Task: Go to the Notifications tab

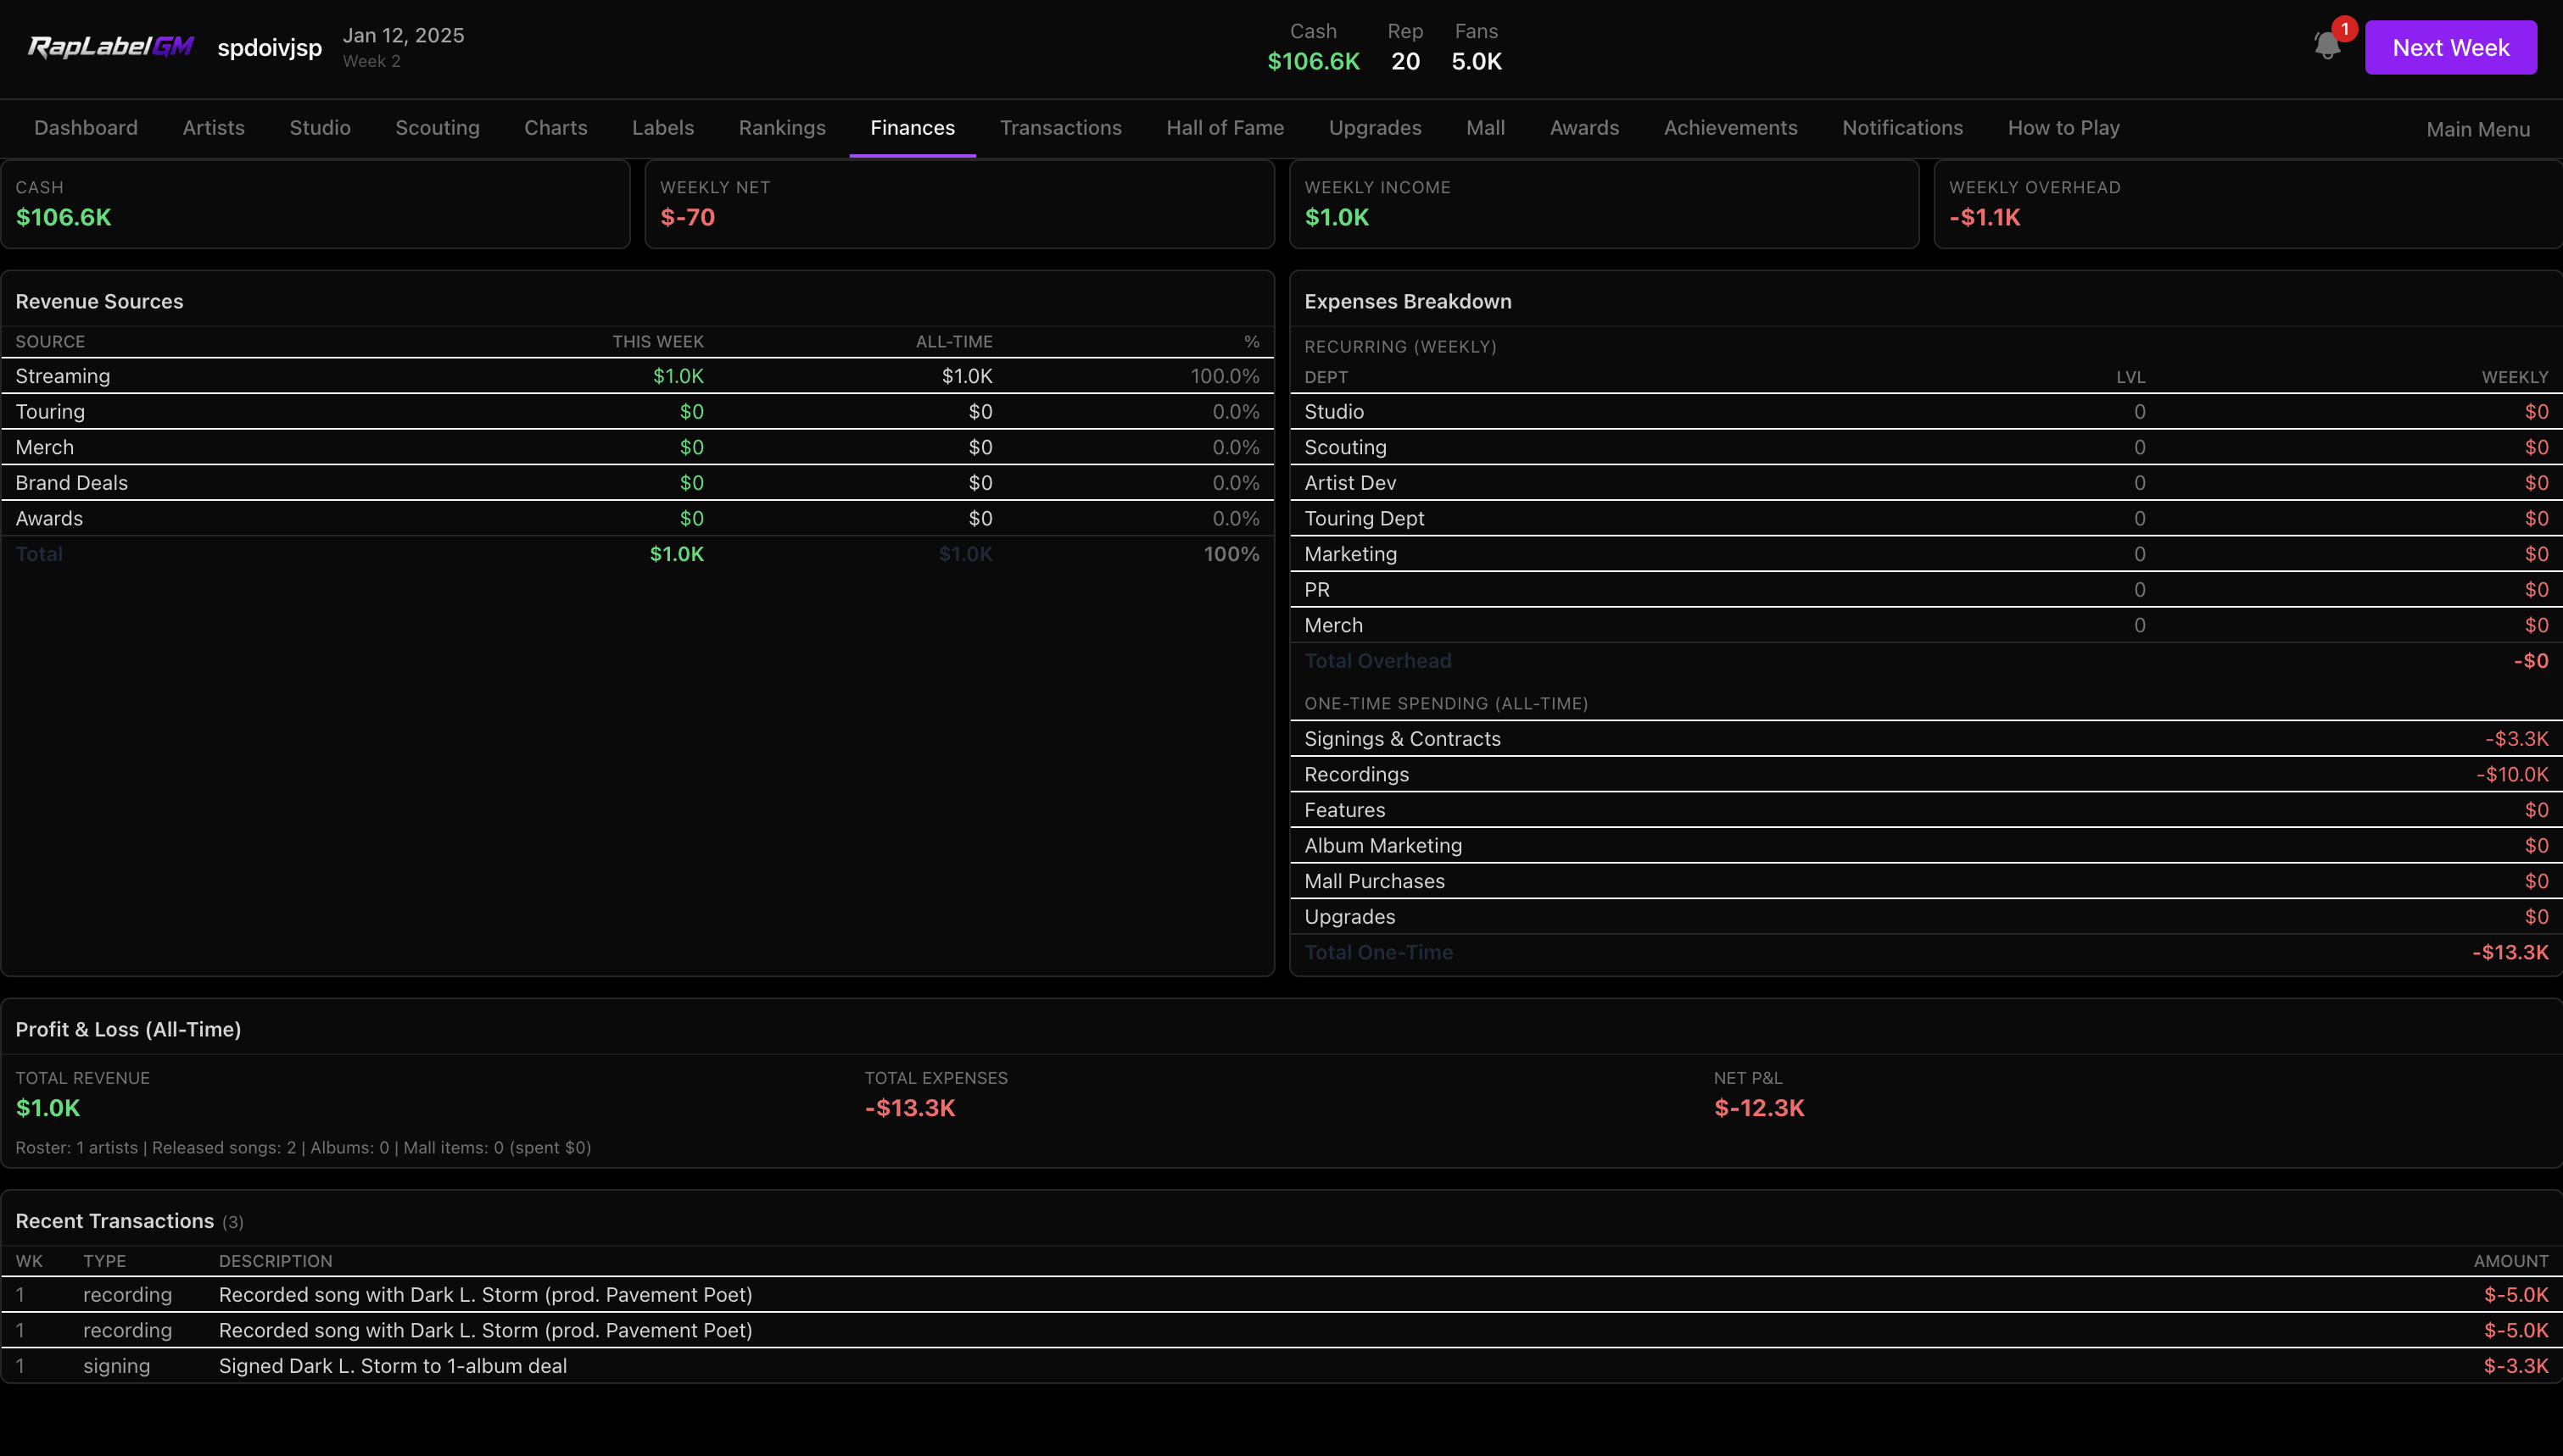Action: click(1902, 128)
